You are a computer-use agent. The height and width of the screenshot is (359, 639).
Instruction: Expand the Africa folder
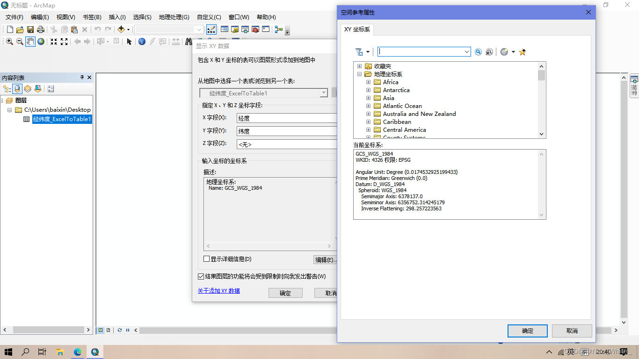[x=368, y=82]
